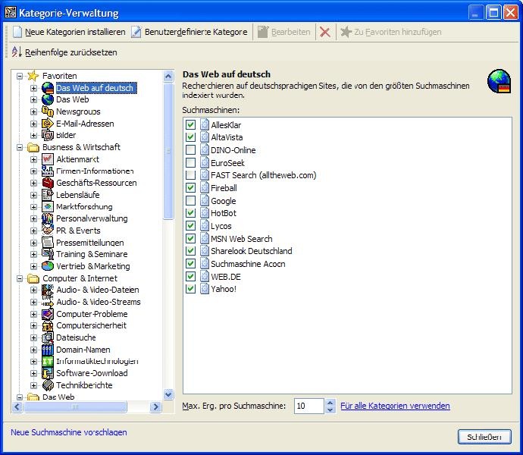Uncheck the HotBot checkbox

(190, 213)
